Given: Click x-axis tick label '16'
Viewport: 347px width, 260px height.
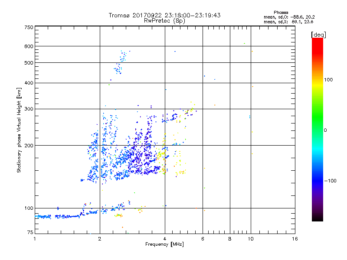Looking at the screenshot, I should (x=295, y=239).
